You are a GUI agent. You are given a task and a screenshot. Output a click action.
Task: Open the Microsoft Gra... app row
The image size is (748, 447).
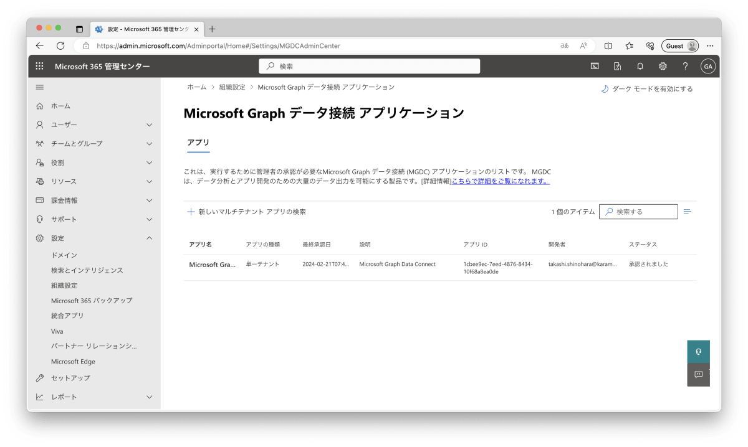pyautogui.click(x=213, y=265)
